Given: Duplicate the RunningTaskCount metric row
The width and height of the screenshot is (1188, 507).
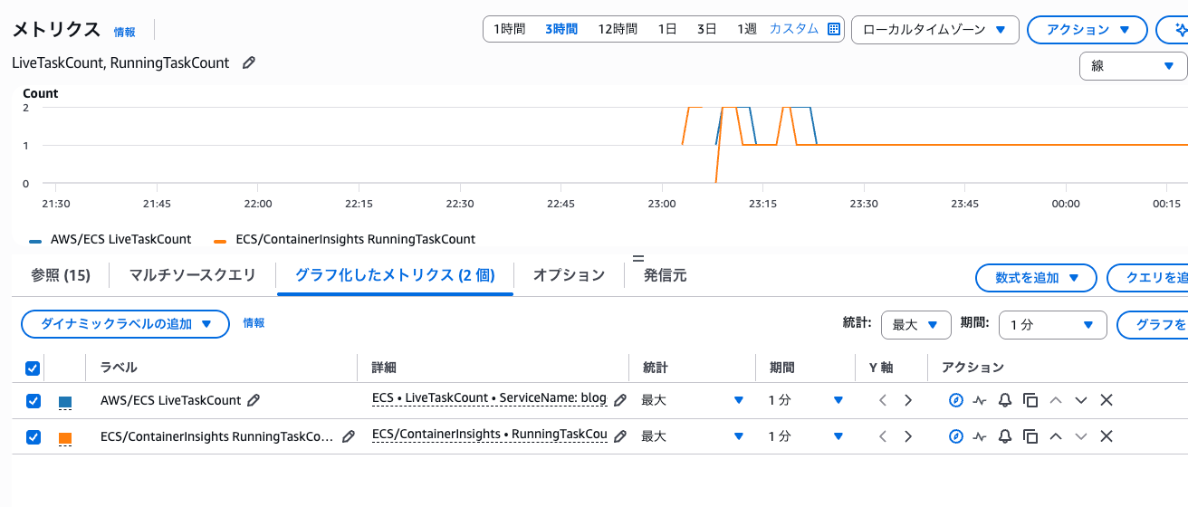Looking at the screenshot, I should [x=1030, y=436].
